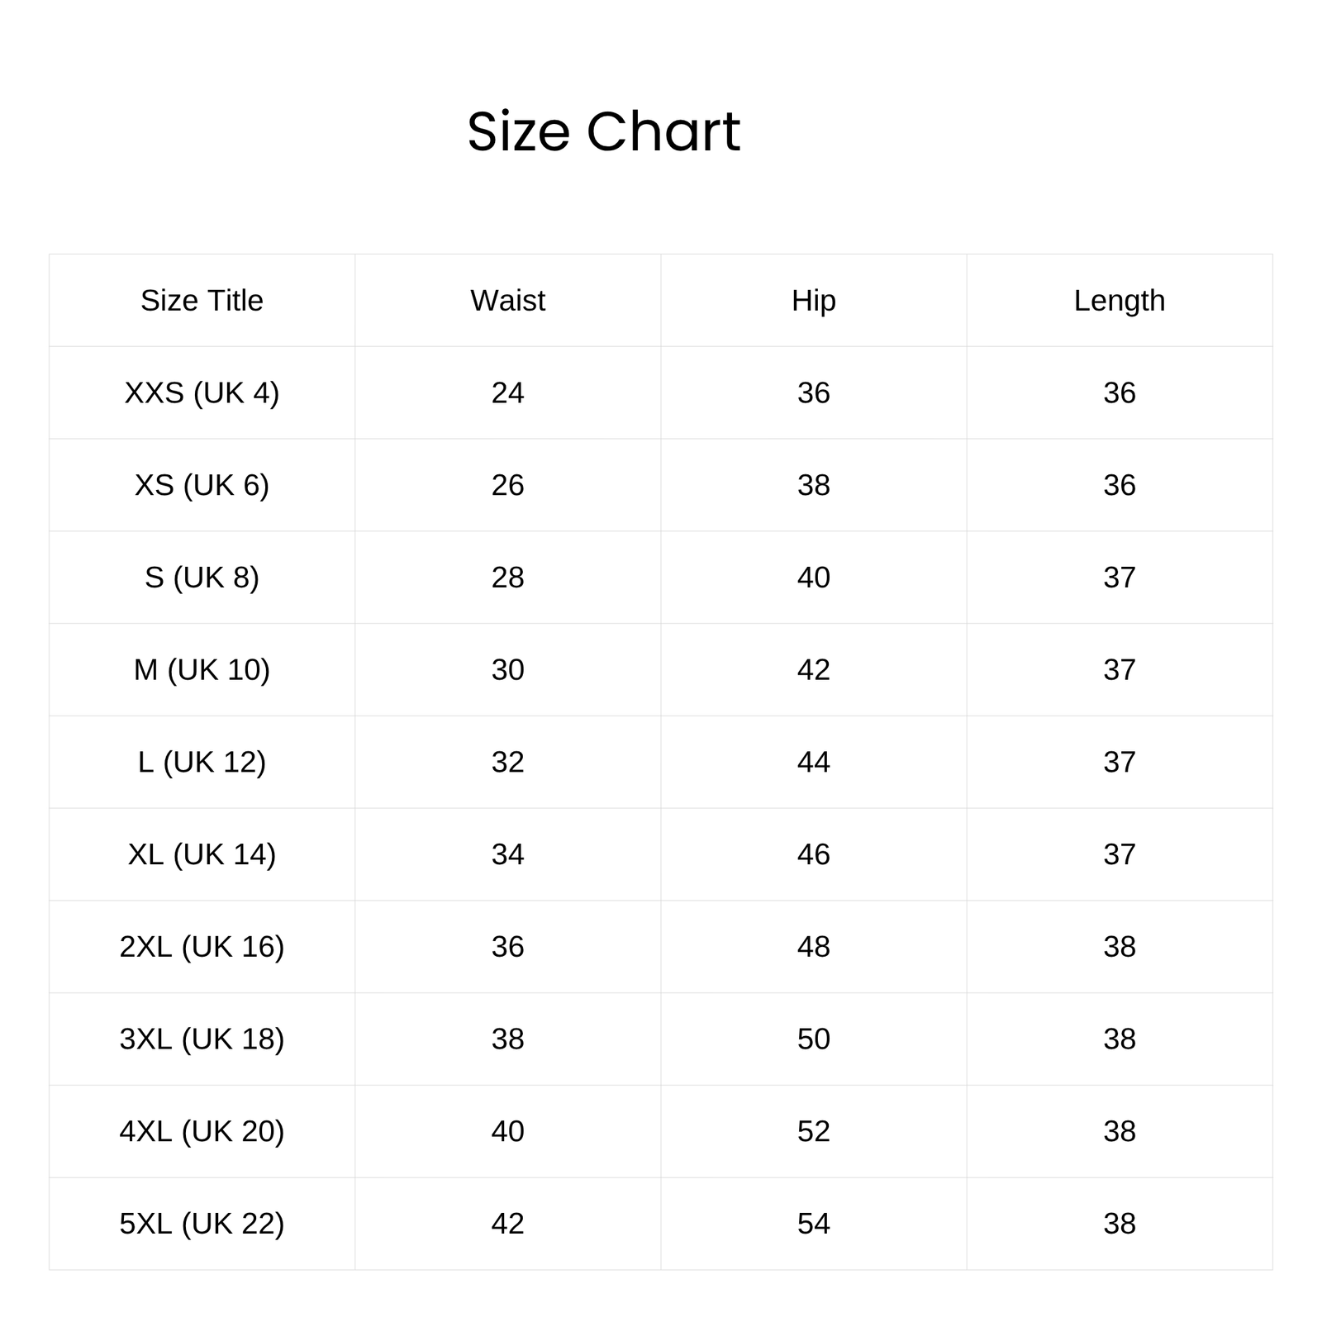Click the Hip column header

coord(813,301)
